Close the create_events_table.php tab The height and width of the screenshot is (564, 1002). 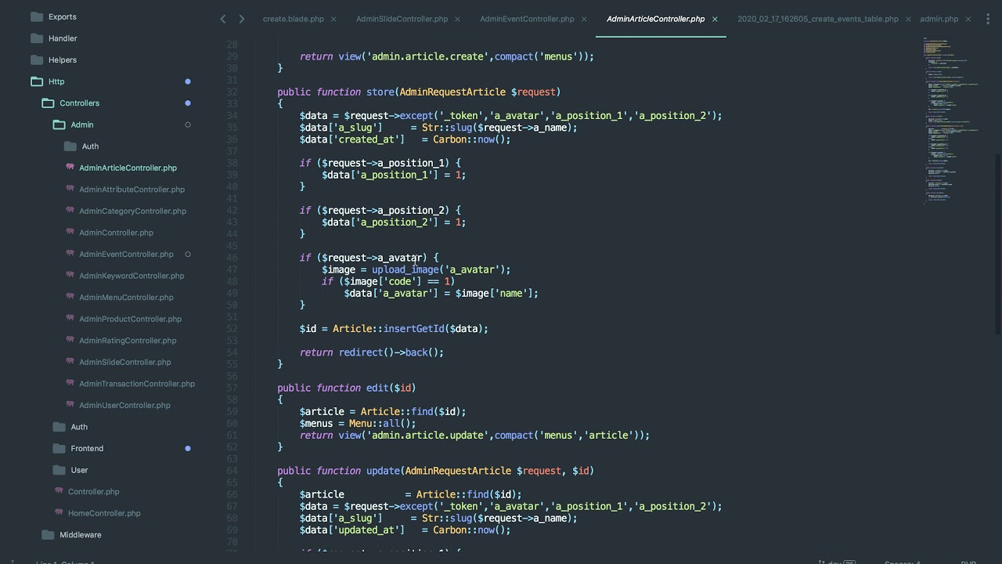click(908, 19)
